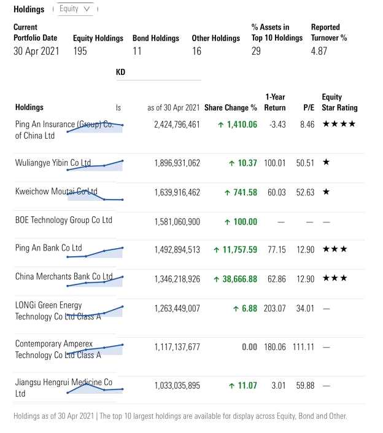Click Ping An Bank sparkline trend chart
The image size is (383, 433).
95,252
